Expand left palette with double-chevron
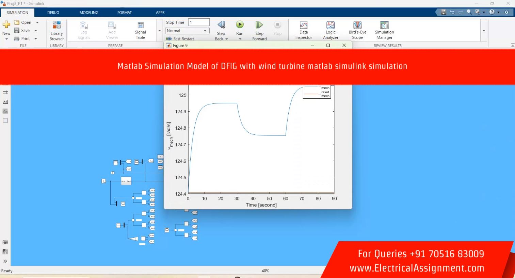The height and width of the screenshot is (278, 515). point(5,261)
